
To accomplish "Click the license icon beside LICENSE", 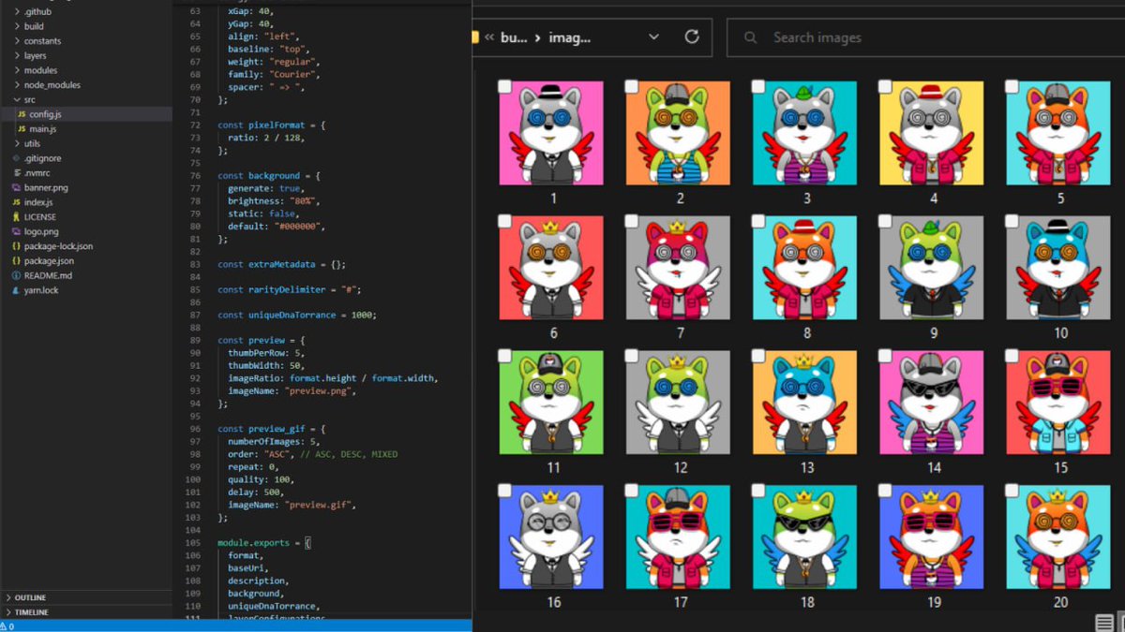I will (16, 216).
